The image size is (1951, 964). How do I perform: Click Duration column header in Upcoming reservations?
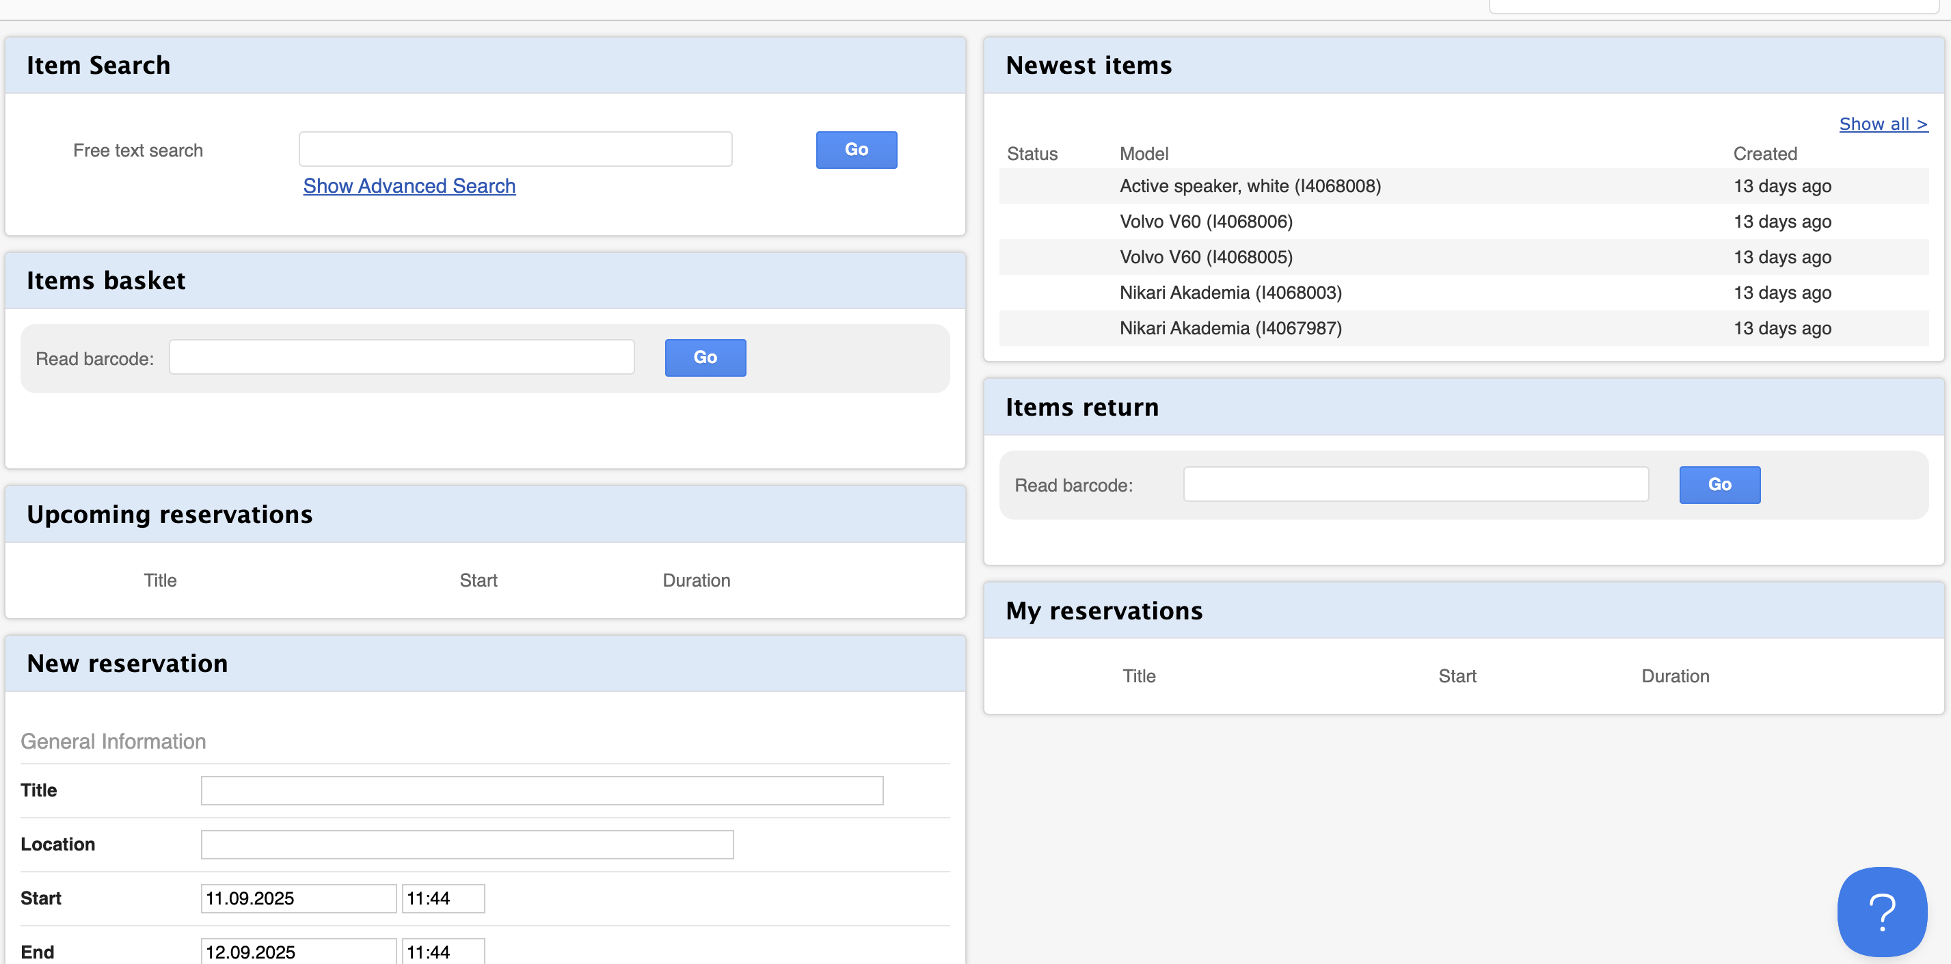click(696, 580)
